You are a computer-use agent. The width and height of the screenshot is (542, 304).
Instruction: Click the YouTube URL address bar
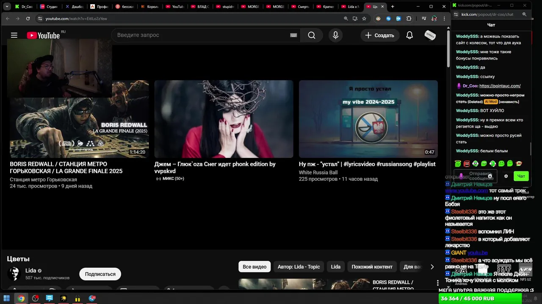coord(191,19)
